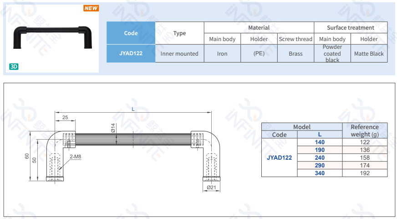397x219 pixels.
Task: Select the blue JYAD122 code cell beside Inner mounted
Action: 131,53
